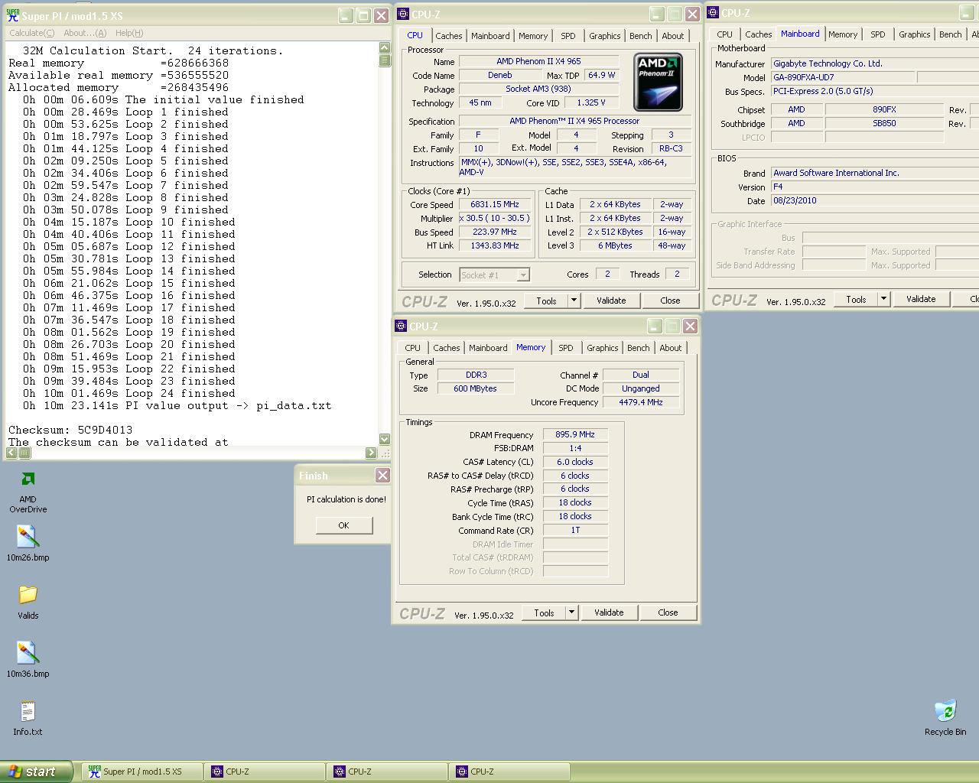Viewport: 979px width, 783px height.
Task: Select Caches tab in CPU-Z CPU window
Action: pos(449,36)
